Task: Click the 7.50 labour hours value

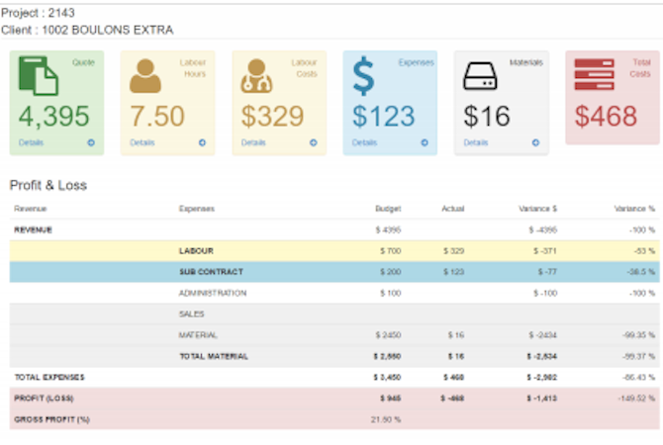Action: coord(157,117)
